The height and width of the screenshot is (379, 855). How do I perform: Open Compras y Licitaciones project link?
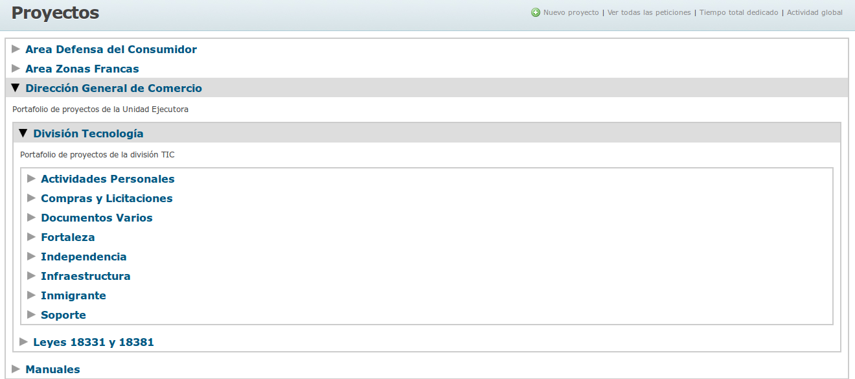click(x=107, y=198)
